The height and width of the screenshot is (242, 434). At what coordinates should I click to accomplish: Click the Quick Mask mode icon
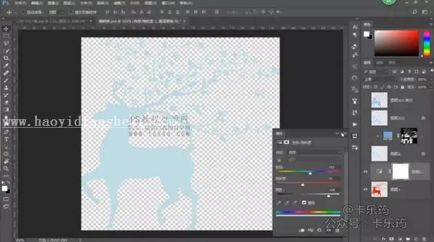coord(6,199)
